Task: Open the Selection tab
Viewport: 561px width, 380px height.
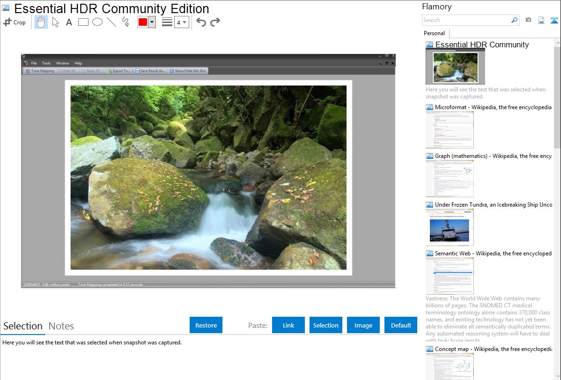Action: coord(23,326)
